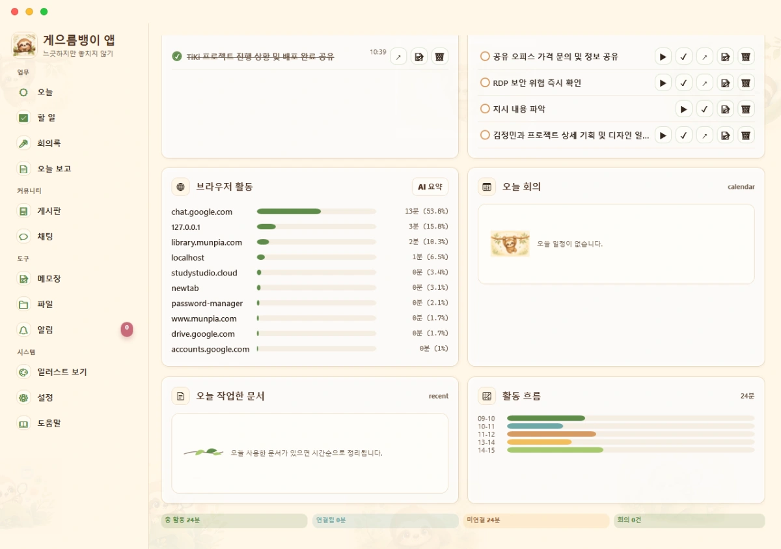Delete the 공유 오피스 가격 문의 task
The height and width of the screenshot is (549, 781).
point(746,57)
